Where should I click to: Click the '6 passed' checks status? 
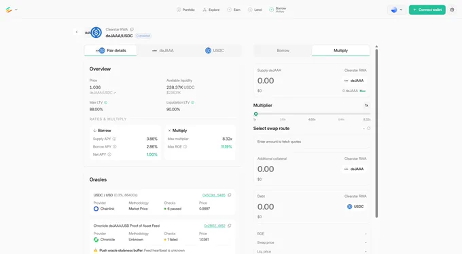(x=173, y=209)
